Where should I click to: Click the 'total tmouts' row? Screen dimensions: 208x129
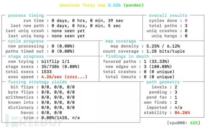(x=140, y=77)
